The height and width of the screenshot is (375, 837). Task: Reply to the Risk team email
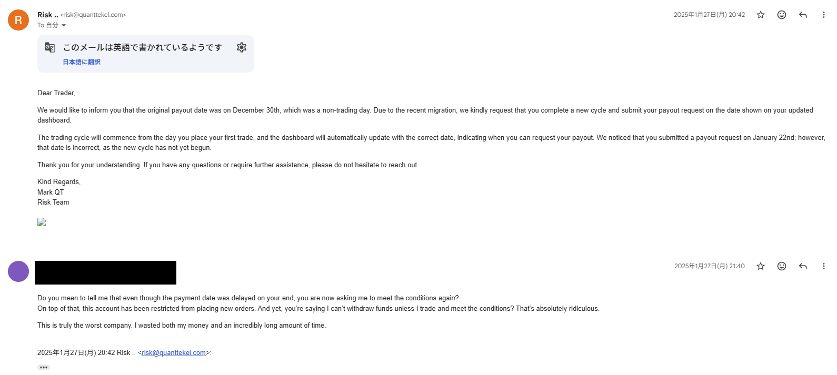pos(803,15)
